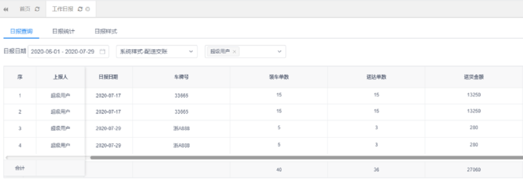The image size is (523, 179).
Task: Open the 日报样式 sub-tab
Action: click(106, 31)
